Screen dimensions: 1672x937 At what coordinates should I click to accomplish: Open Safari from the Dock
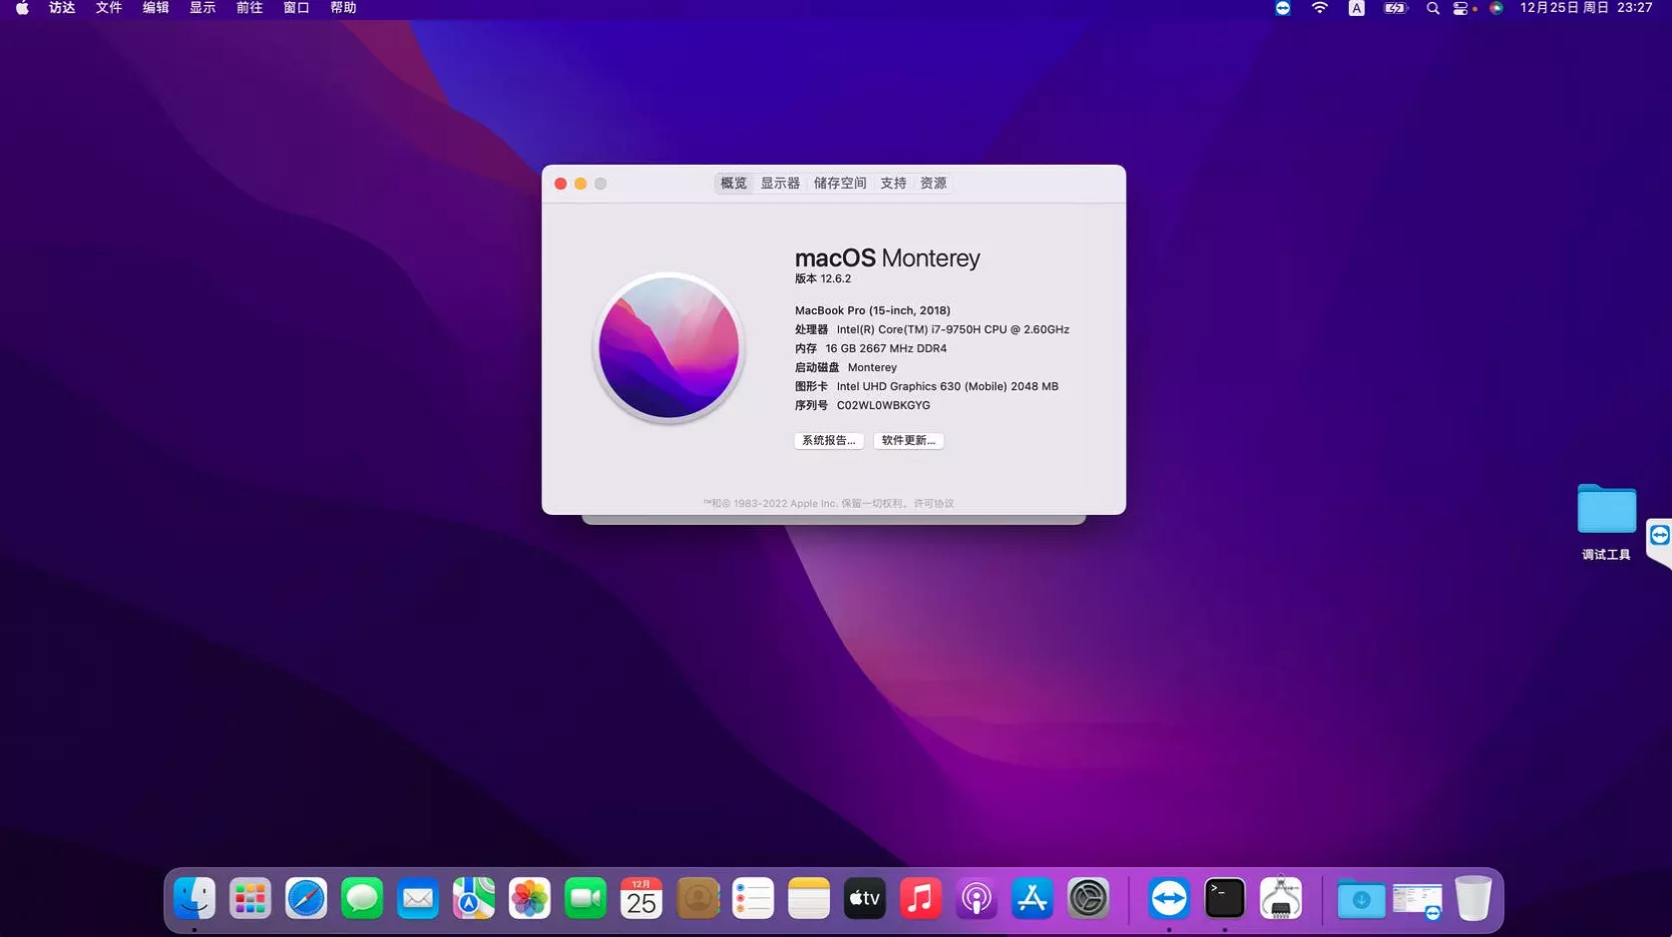tap(306, 899)
